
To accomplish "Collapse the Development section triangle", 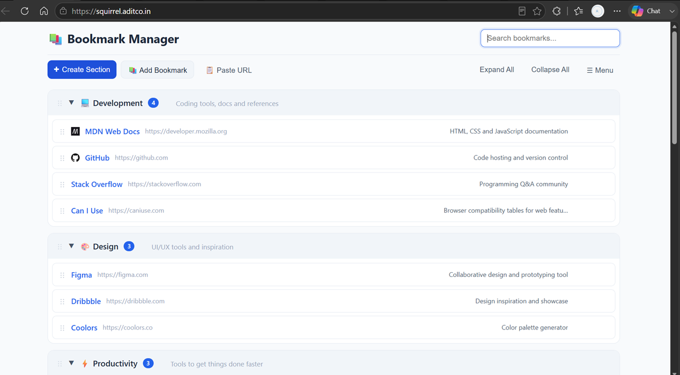I will (x=71, y=103).
